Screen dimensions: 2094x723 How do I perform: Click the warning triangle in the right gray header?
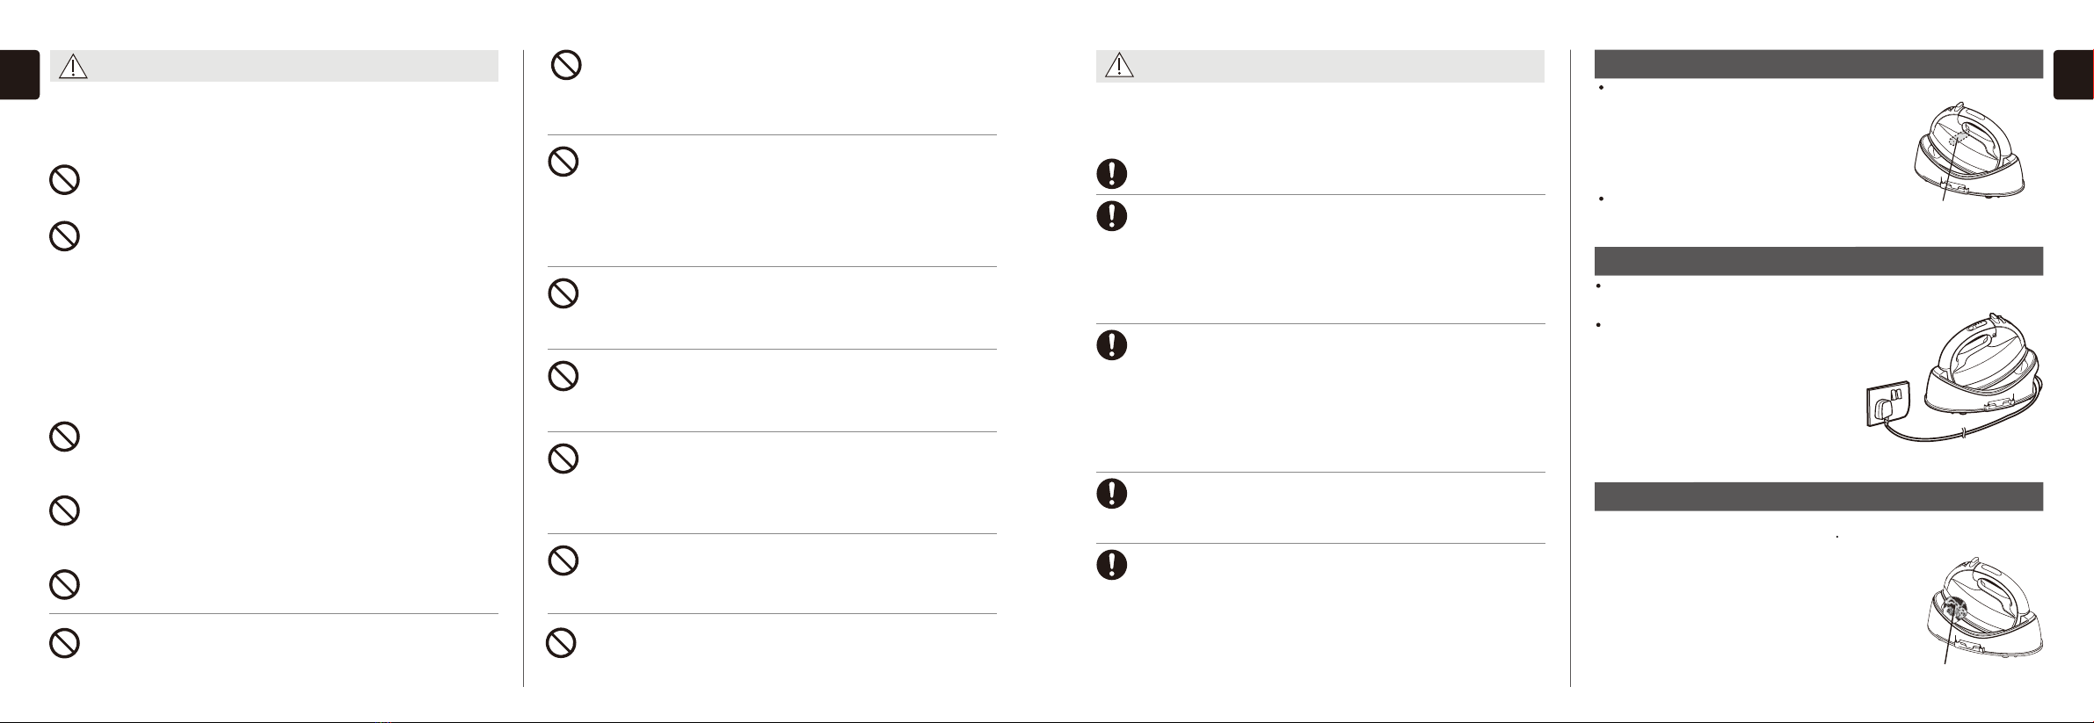pos(1119,66)
